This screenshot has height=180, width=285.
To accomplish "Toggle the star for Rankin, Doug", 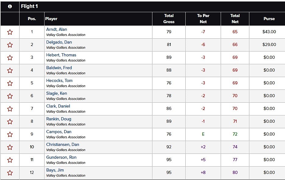I will 10,122.
